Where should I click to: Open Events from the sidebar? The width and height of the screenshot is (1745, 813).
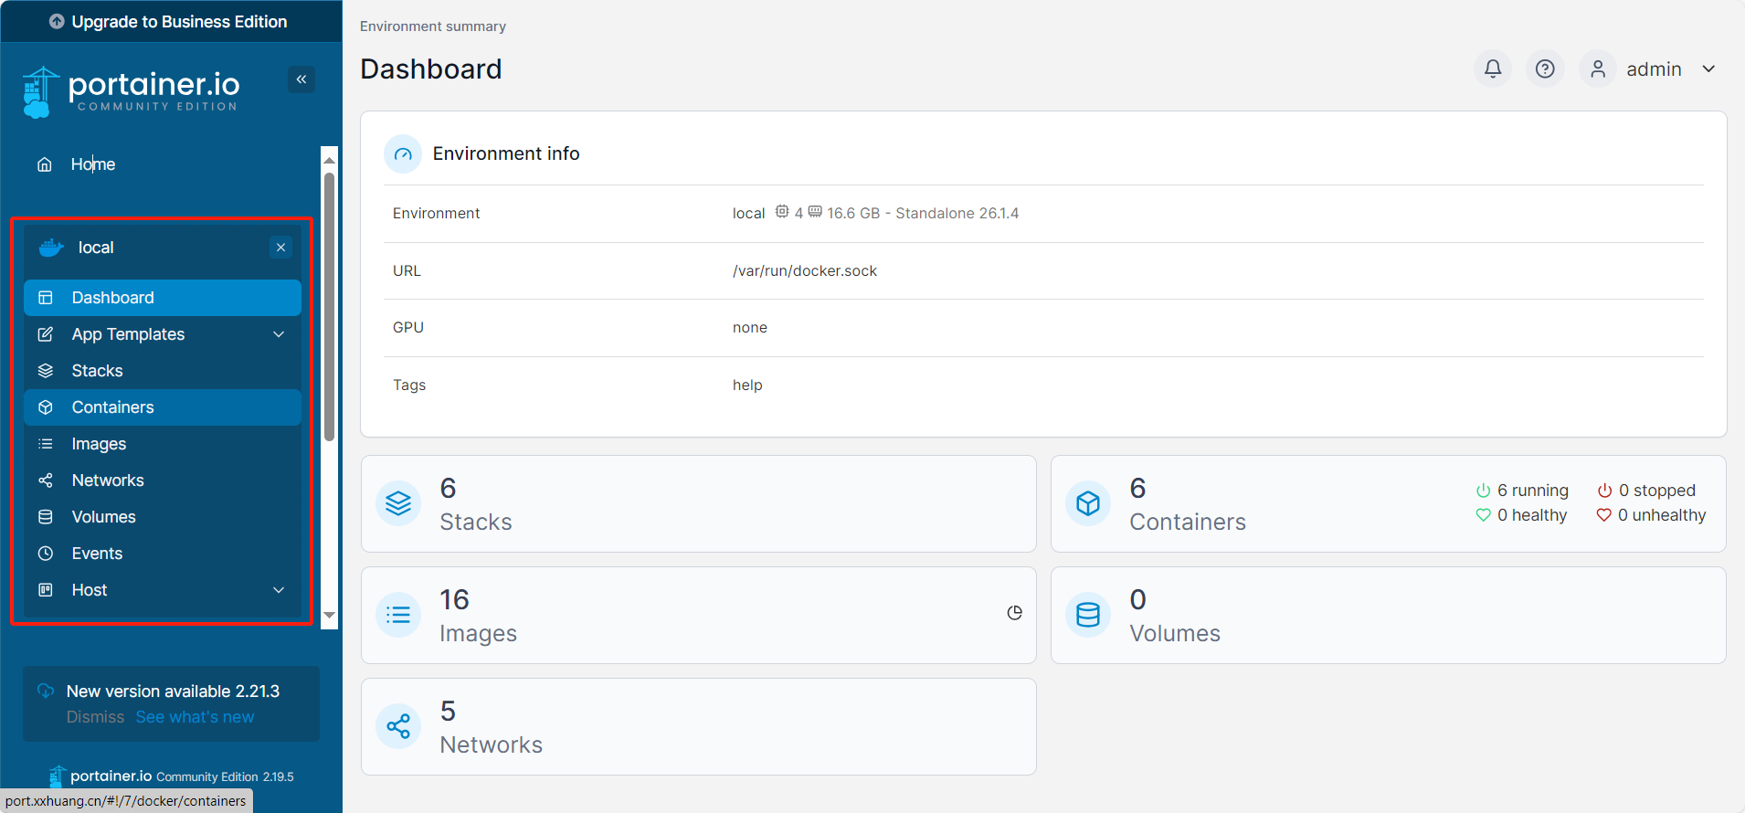pos(163,554)
